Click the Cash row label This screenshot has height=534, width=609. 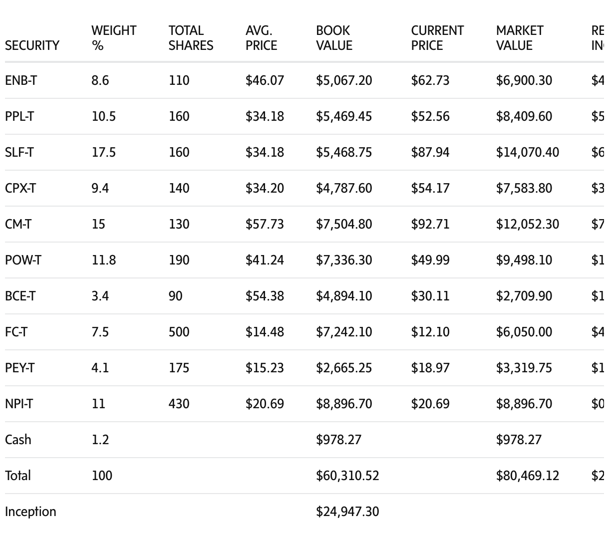18,440
